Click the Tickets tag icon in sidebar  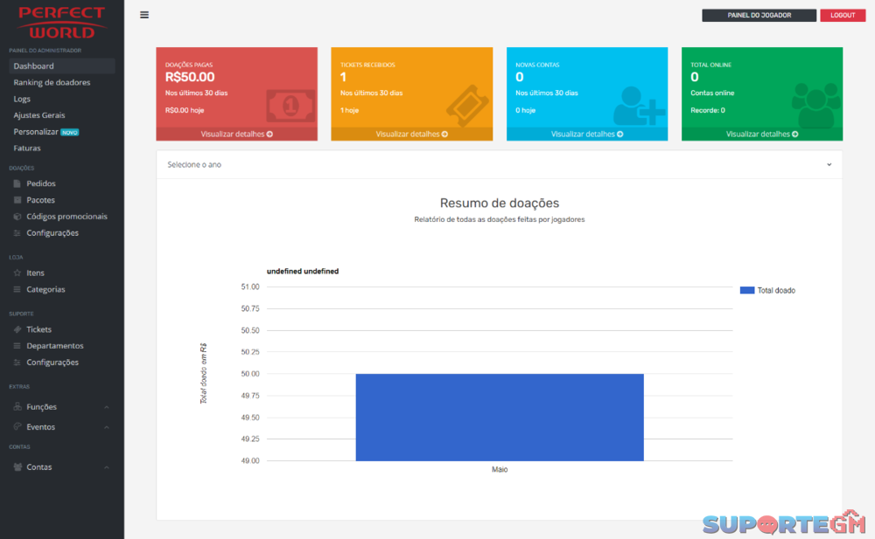(18, 329)
